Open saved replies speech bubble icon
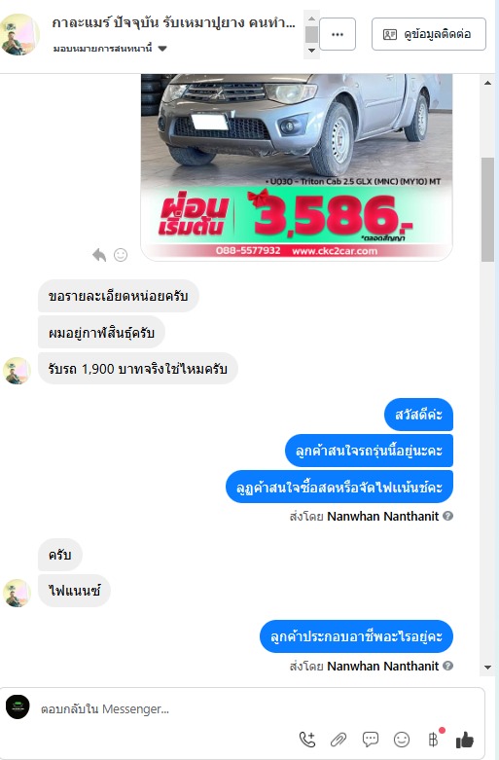Screen dimensions: 499x760 pos(371,740)
